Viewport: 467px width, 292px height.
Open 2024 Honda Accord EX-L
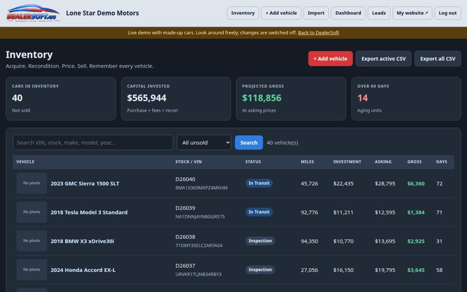pyautogui.click(x=83, y=270)
